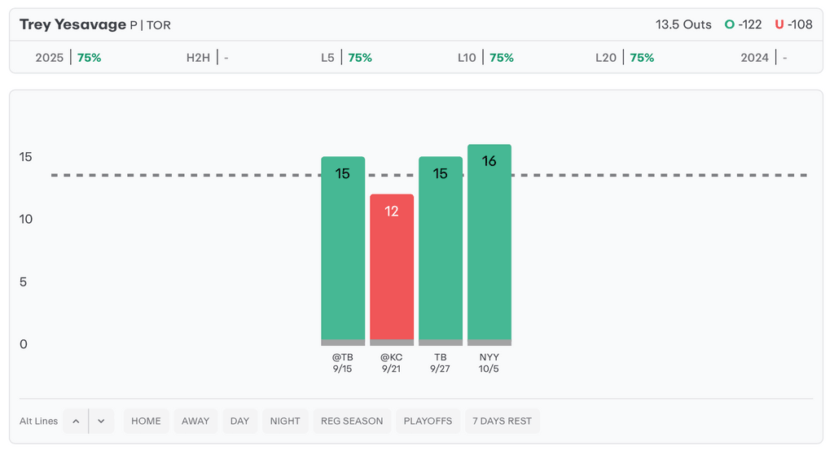Toggle the HOME filter
The width and height of the screenshot is (834, 454).
147,421
